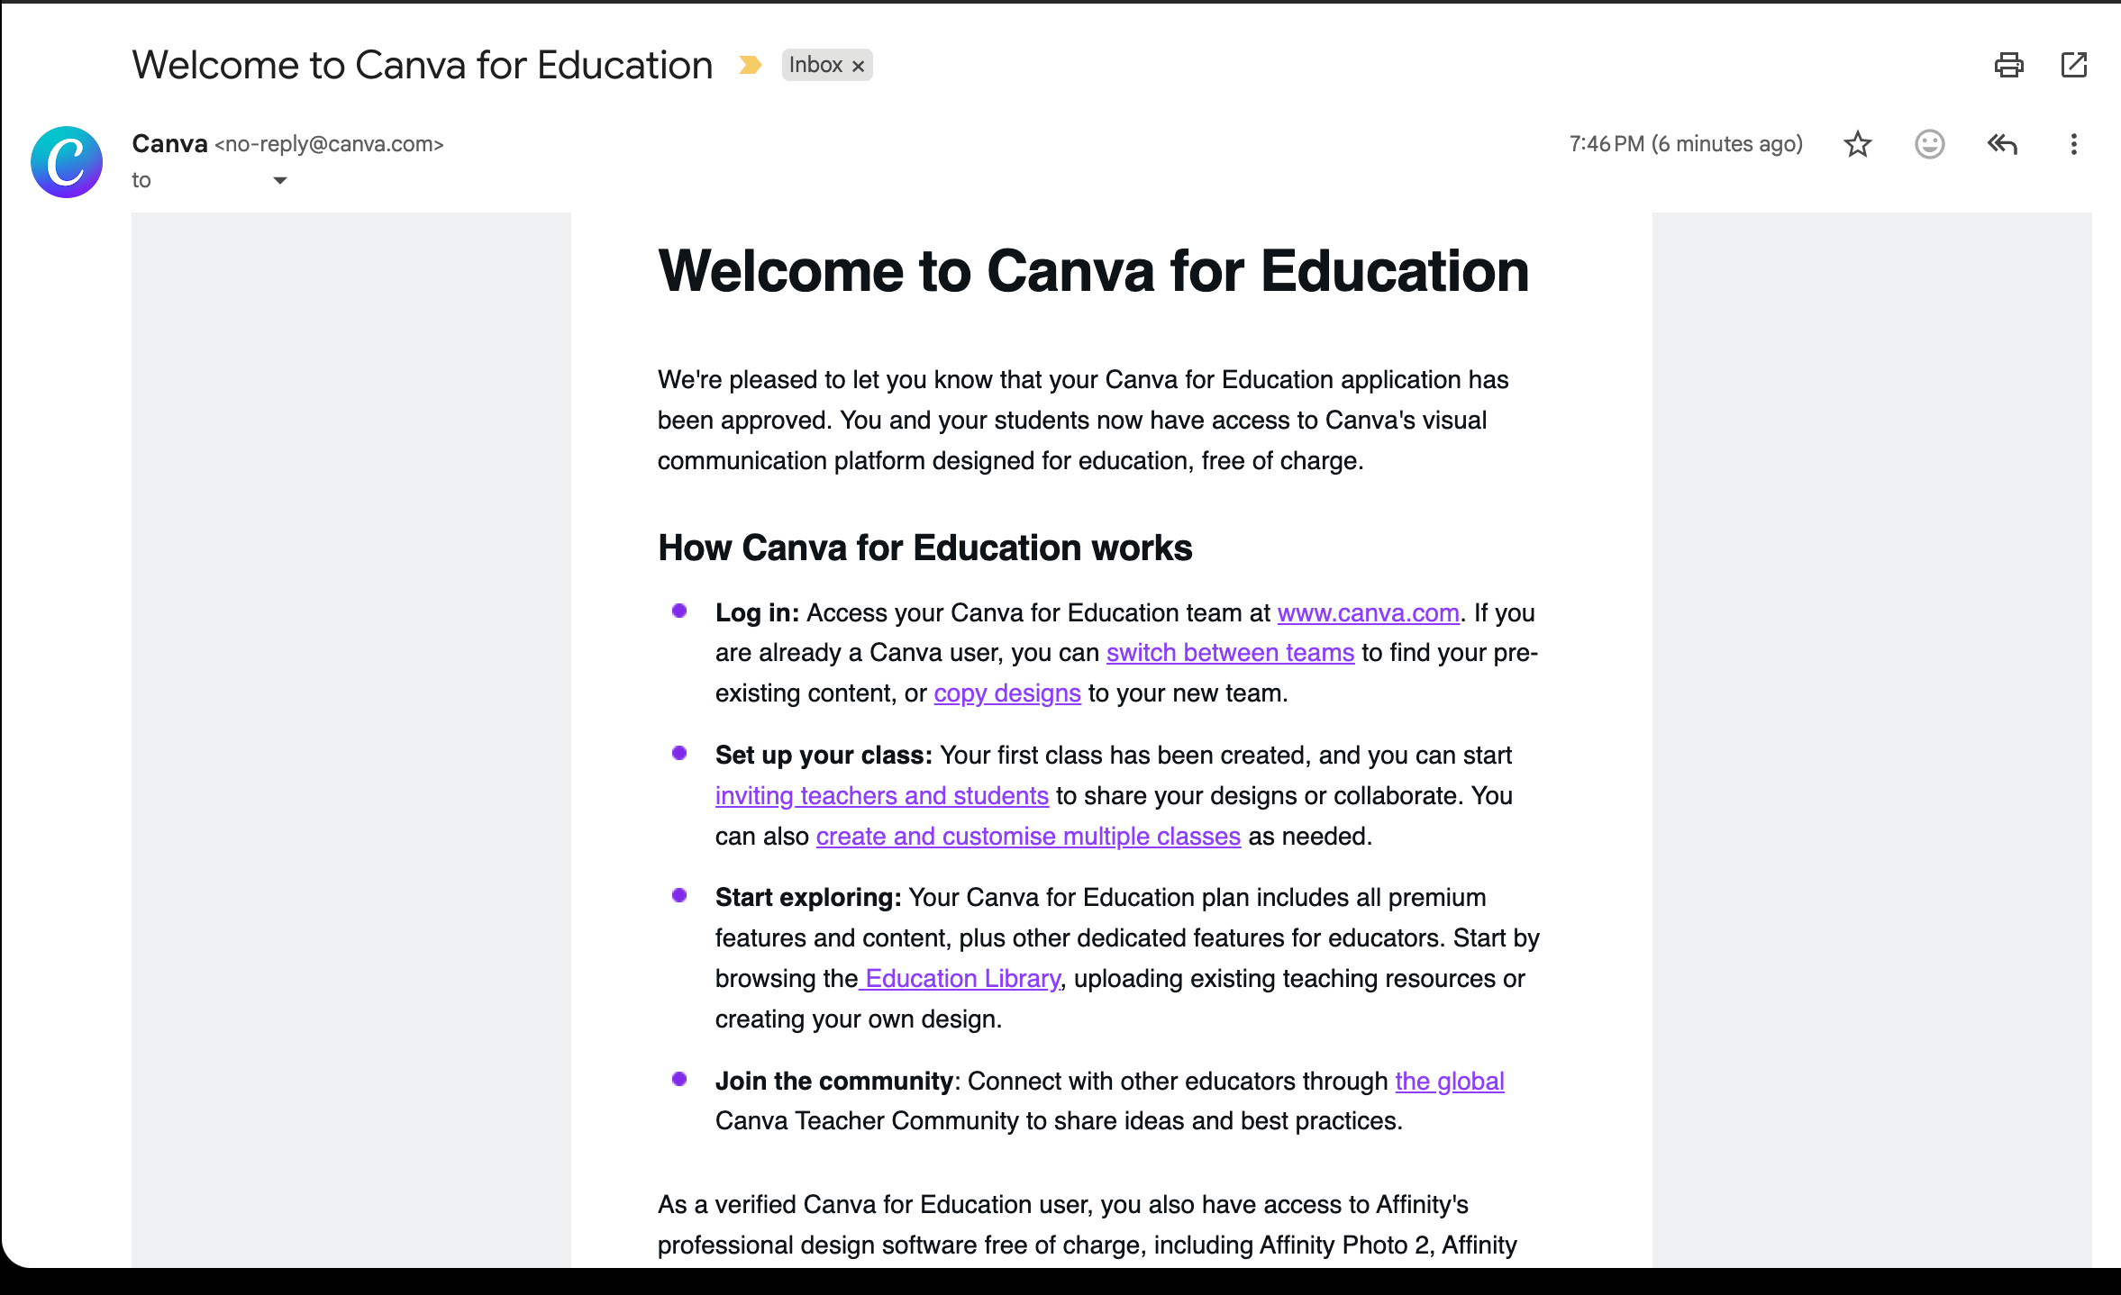
Task: Click the Canva sender avatar
Action: pyautogui.click(x=67, y=162)
